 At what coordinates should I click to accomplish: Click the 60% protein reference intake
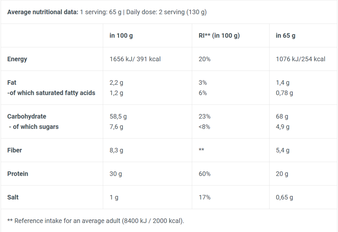point(204,174)
